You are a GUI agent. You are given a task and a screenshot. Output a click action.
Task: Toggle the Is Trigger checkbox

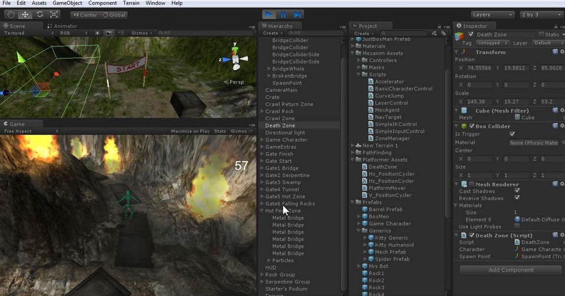(512, 134)
